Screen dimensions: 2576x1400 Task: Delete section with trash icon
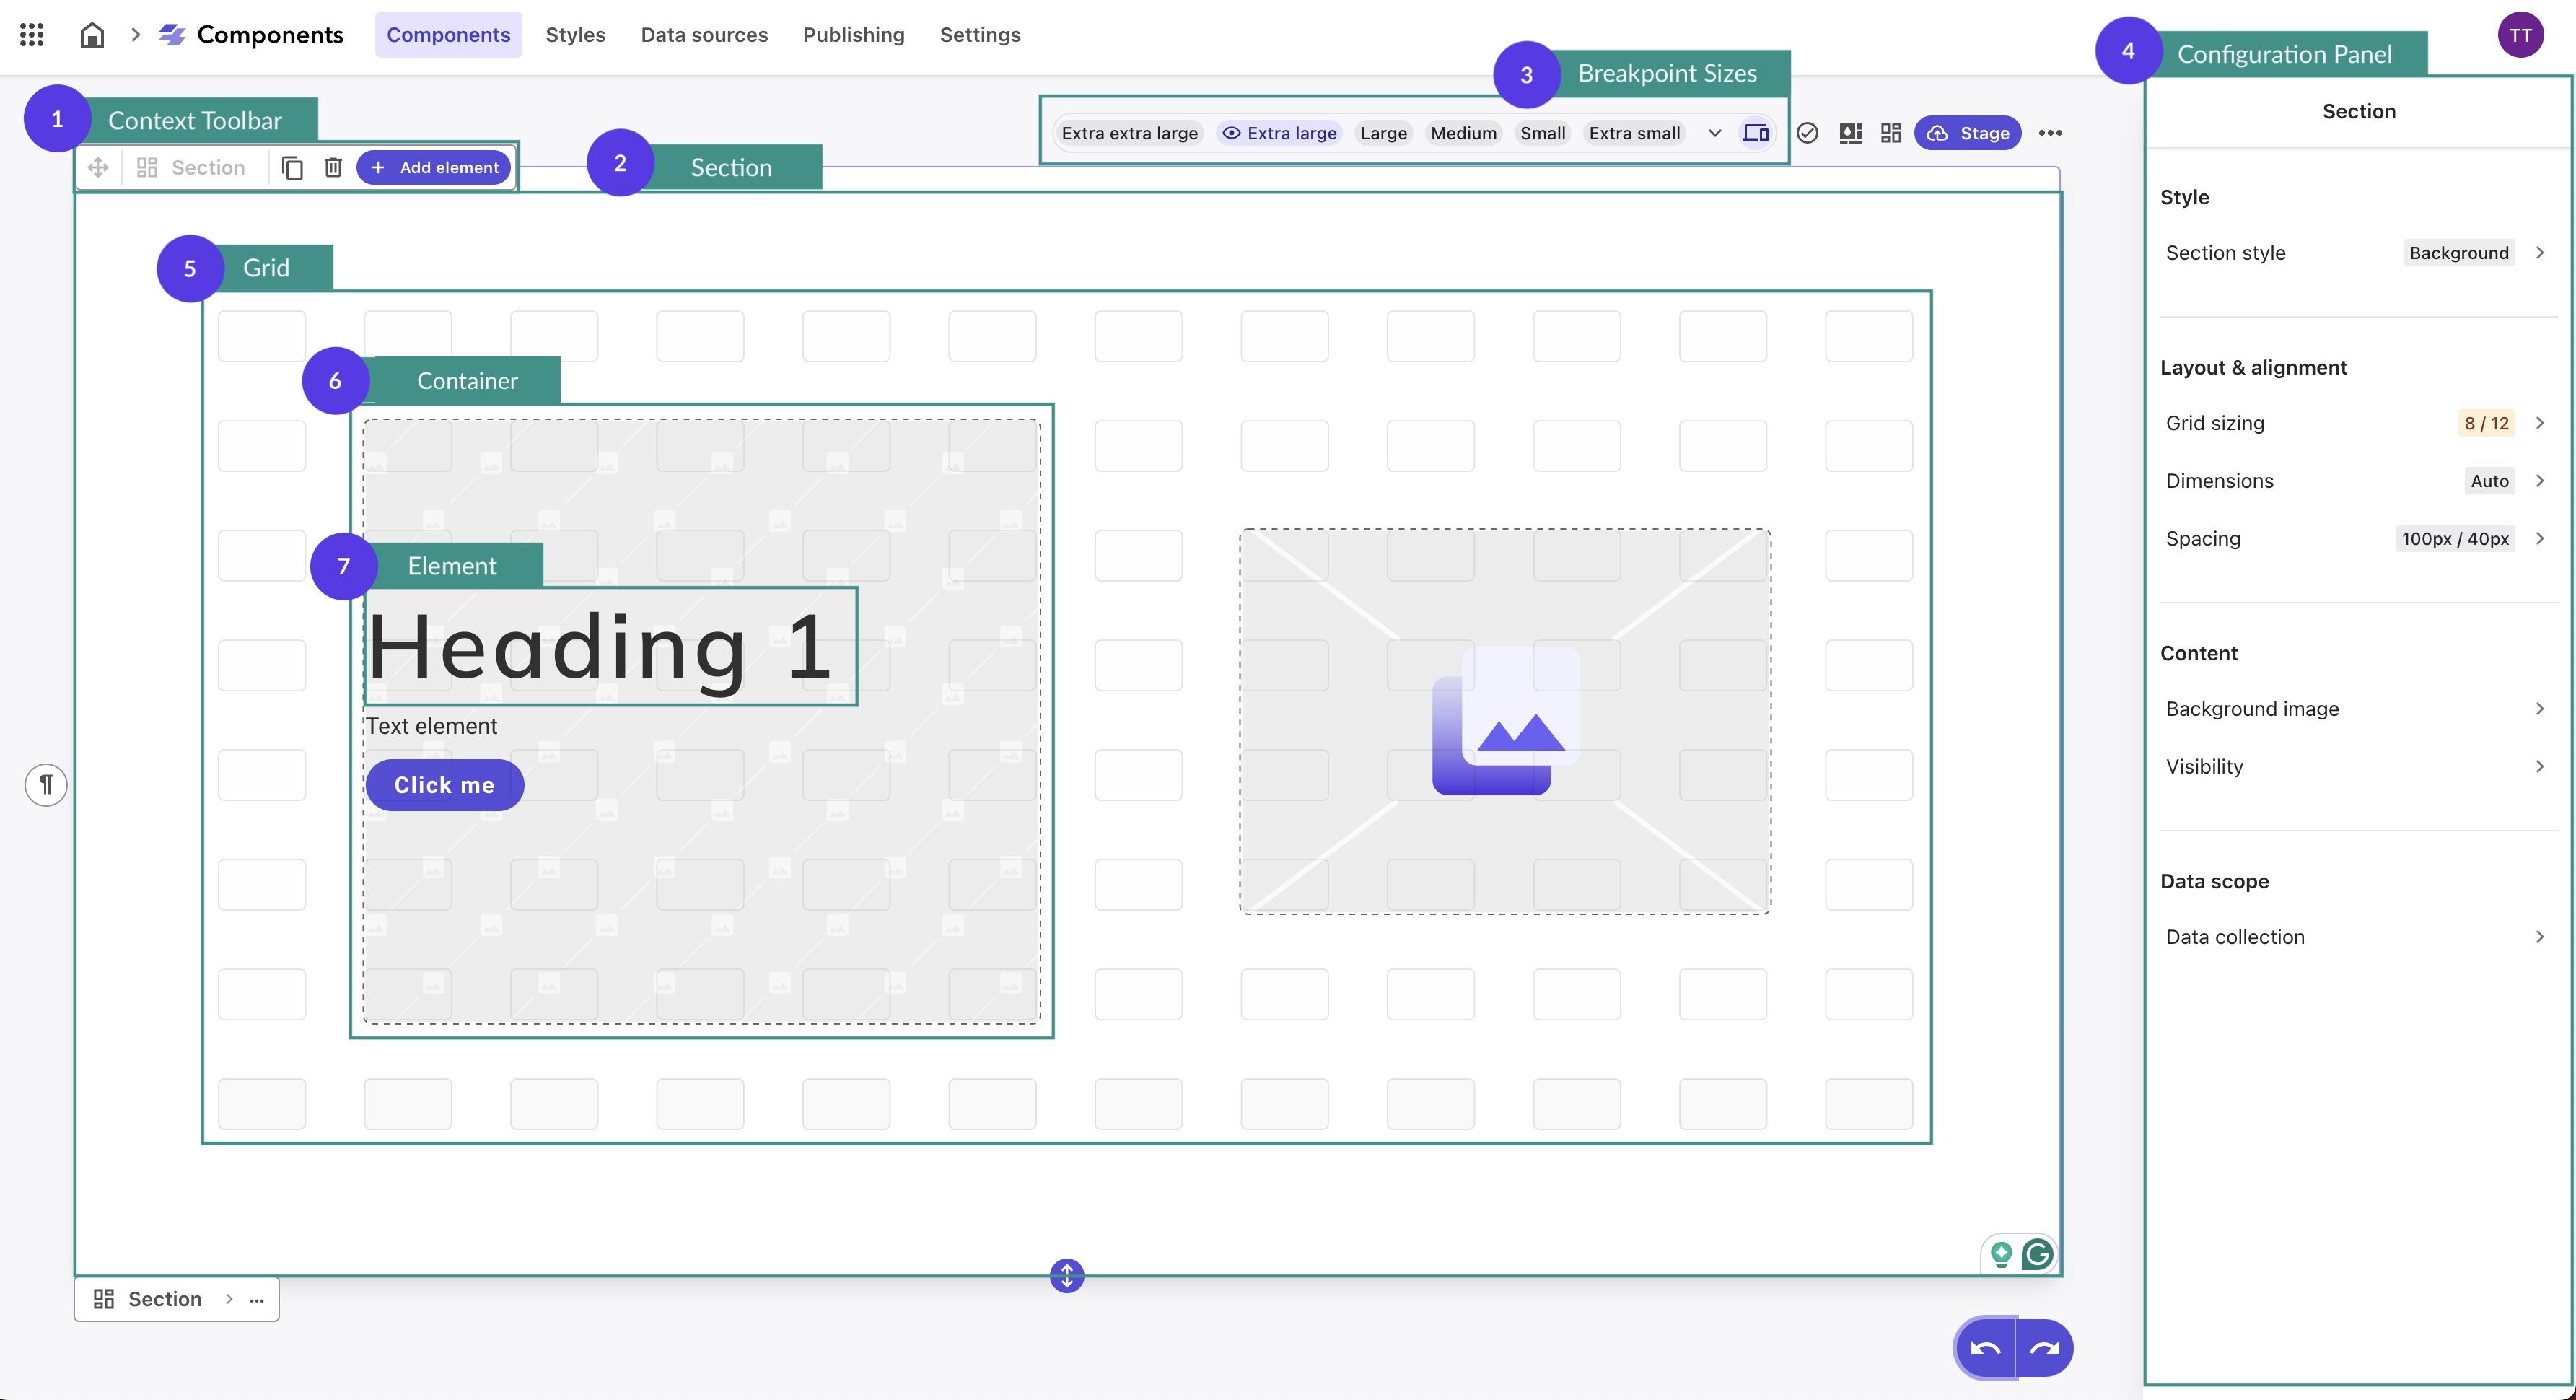334,167
